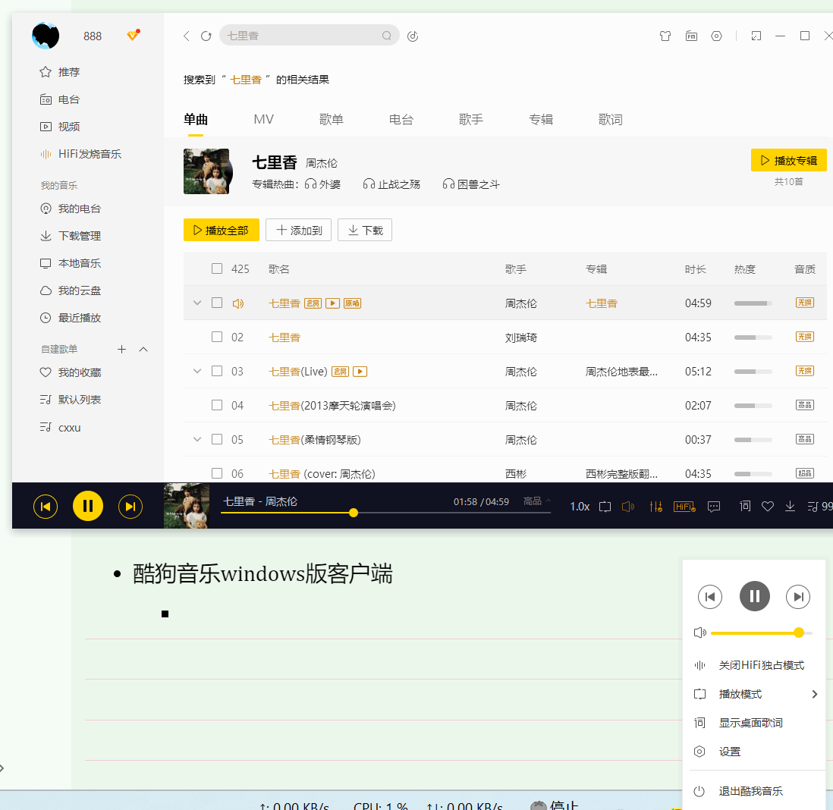Previous track in the tray mini panel

pyautogui.click(x=710, y=597)
